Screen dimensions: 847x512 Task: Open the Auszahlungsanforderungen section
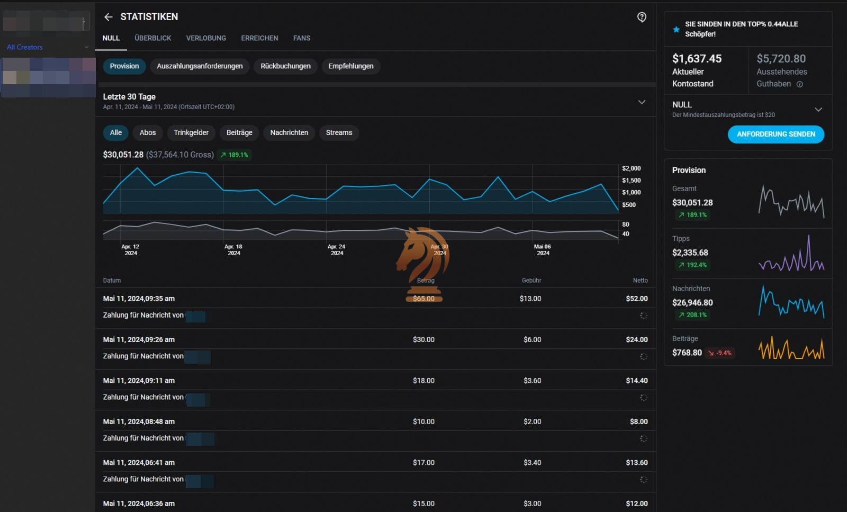point(200,66)
